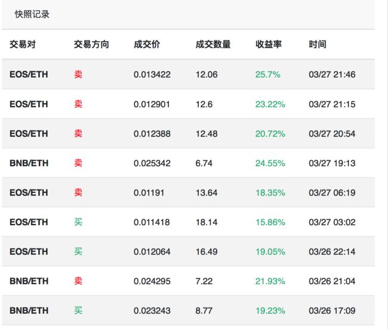This screenshot has width=388, height=330.
Task: Click price 0.011418
Action: [x=152, y=222]
